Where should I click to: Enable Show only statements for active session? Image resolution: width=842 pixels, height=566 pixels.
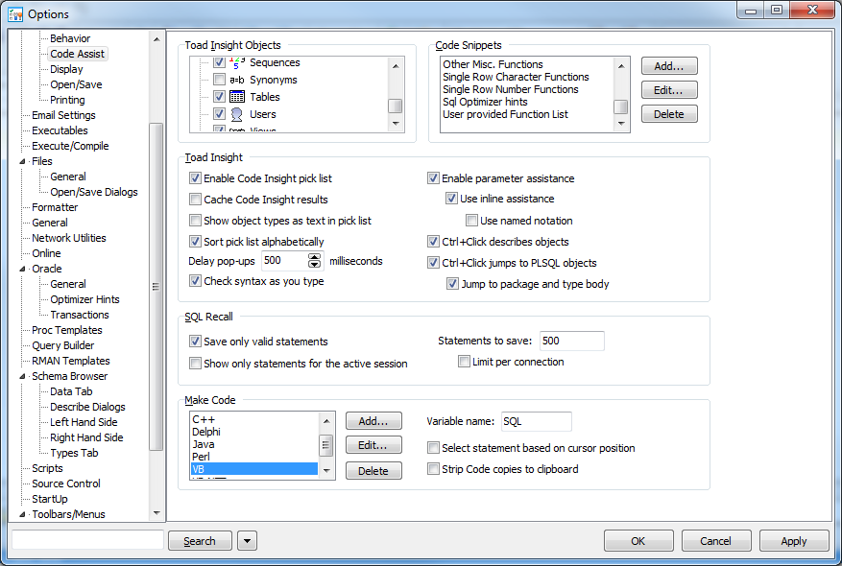pos(196,364)
